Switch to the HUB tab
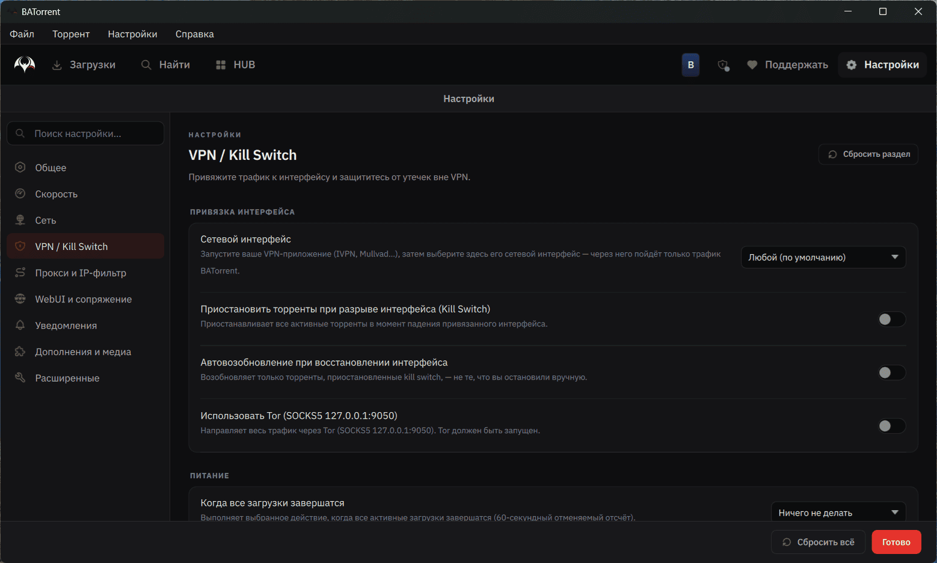 tap(236, 65)
